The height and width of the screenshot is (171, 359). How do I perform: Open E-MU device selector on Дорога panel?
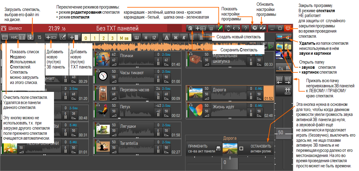coord(258,89)
